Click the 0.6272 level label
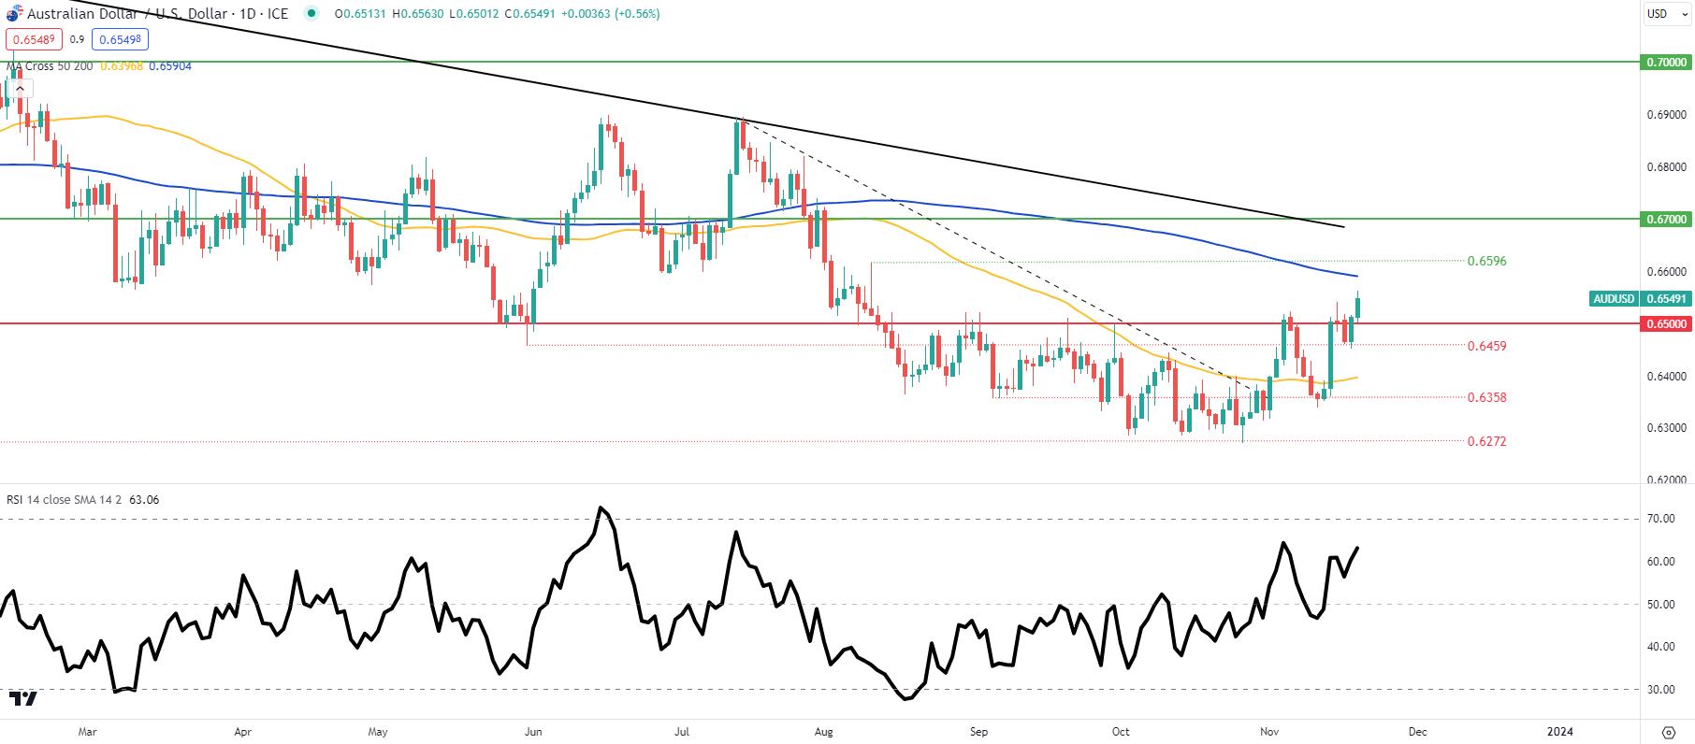 tap(1486, 441)
